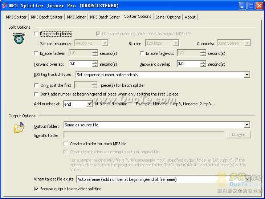Toggle the Enable fade-in checkbox
Viewport: 265px width, 199px height.
pos(36,53)
